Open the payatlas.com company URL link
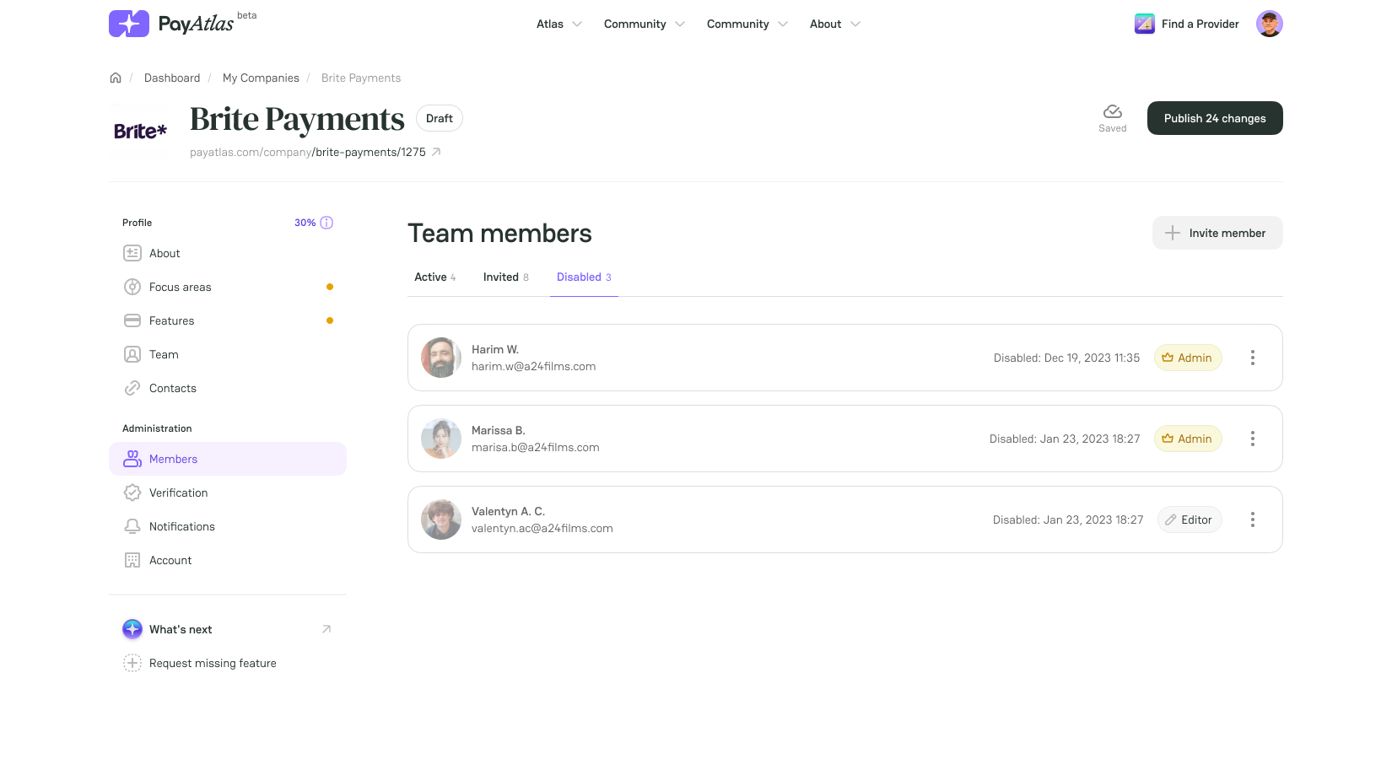Image resolution: width=1392 pixels, height=759 pixels. click(308, 152)
